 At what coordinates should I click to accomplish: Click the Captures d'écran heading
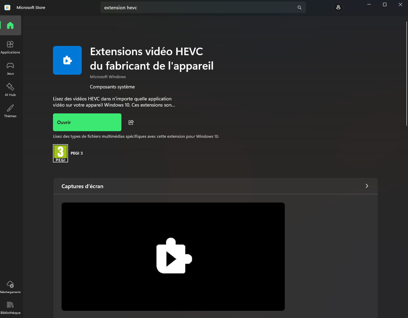point(82,186)
